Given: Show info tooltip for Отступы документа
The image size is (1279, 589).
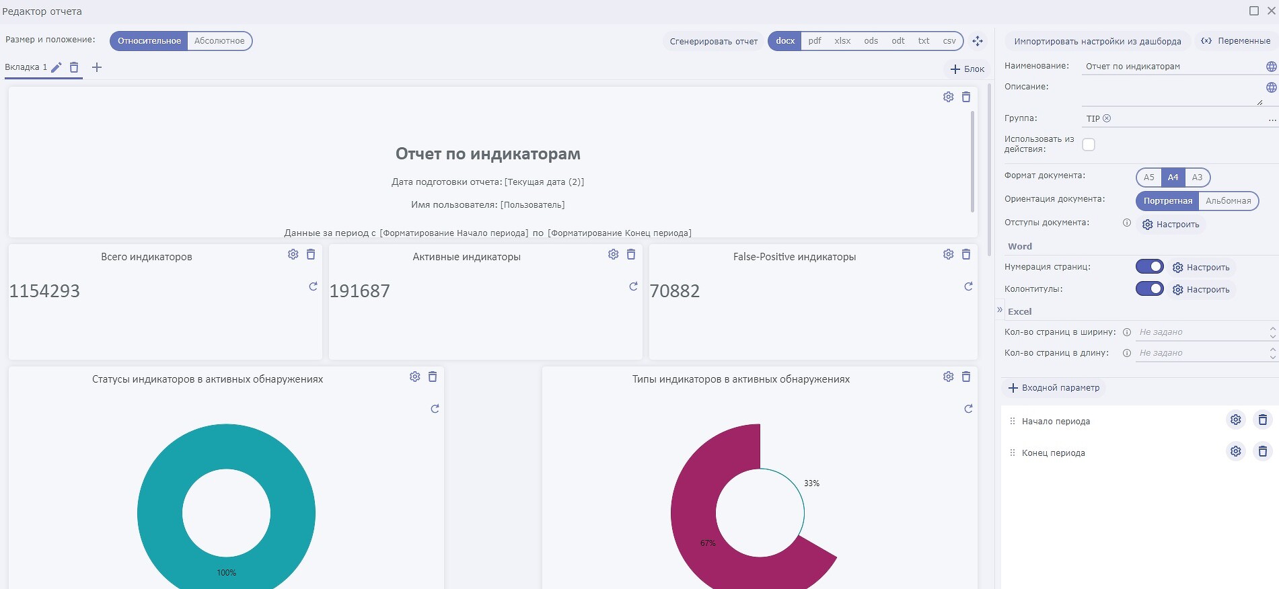Looking at the screenshot, I should click(1127, 223).
